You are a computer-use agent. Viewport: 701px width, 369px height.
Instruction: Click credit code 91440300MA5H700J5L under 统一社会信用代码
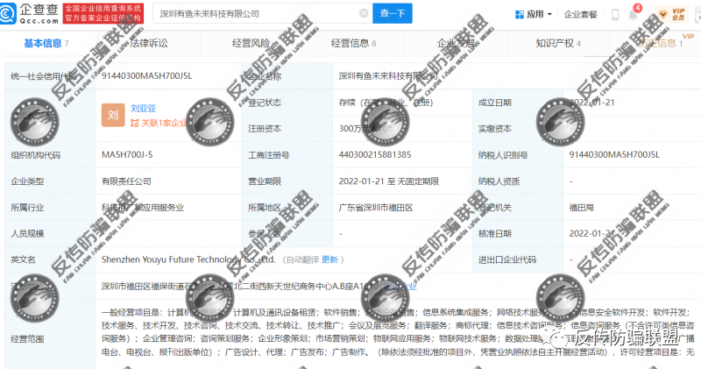[146, 76]
